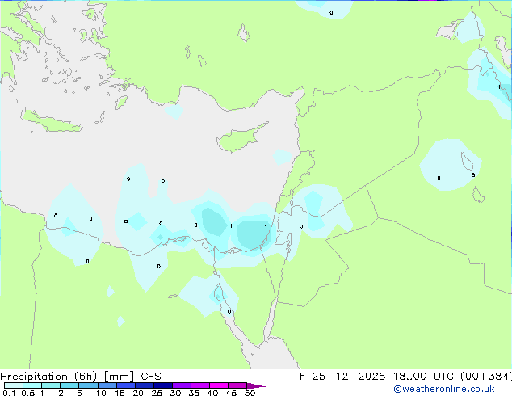Screen dimensions: 512x396
Task: Click the 45–50 mm legend swatch
Action: click(x=237, y=385)
